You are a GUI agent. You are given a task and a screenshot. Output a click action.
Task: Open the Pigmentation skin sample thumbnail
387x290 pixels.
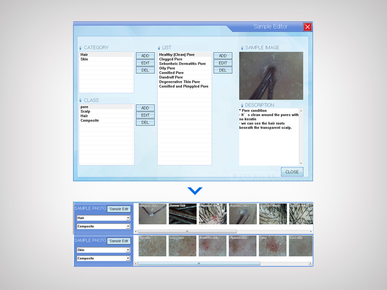(x=243, y=246)
